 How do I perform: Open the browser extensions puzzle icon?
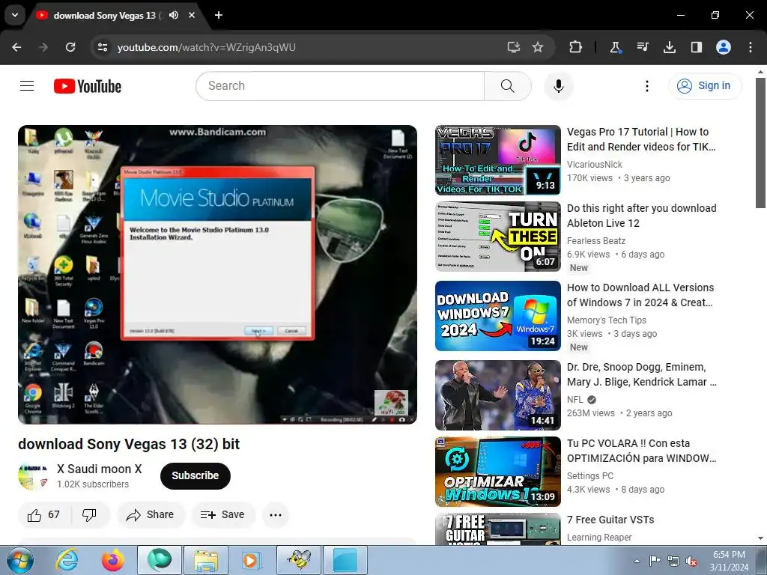576,47
